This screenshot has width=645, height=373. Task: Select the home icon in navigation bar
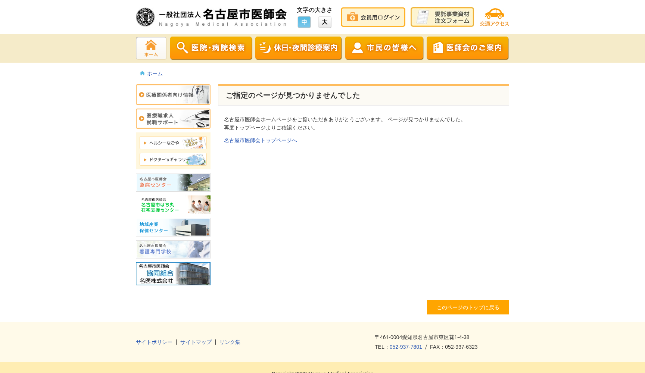click(x=151, y=48)
